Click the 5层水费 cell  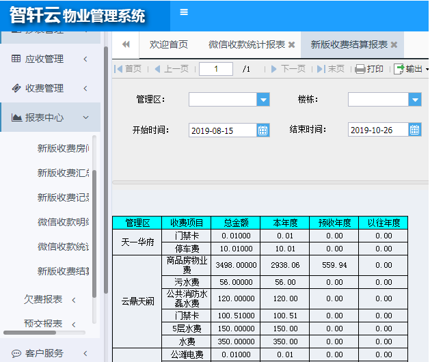(x=187, y=329)
